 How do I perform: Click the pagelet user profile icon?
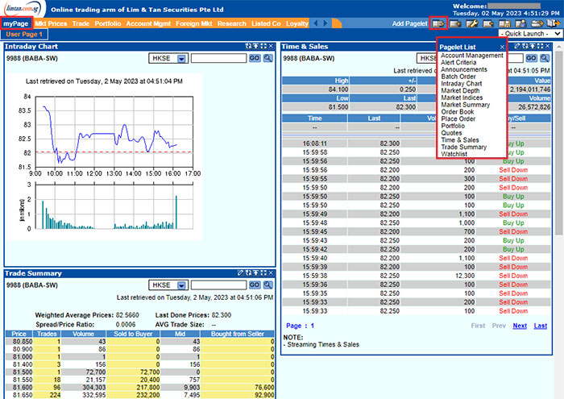coord(520,23)
